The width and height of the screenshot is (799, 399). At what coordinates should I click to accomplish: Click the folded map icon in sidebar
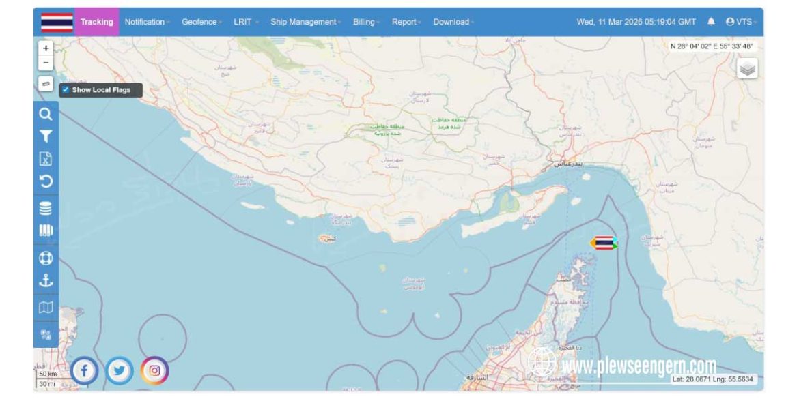[x=46, y=308]
